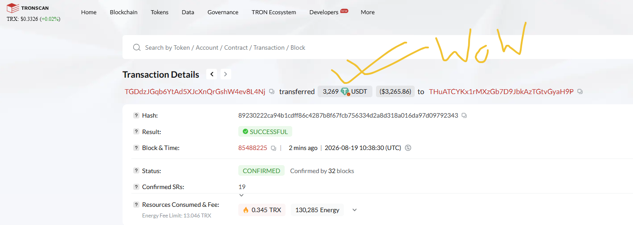Open the Home menu

89,12
